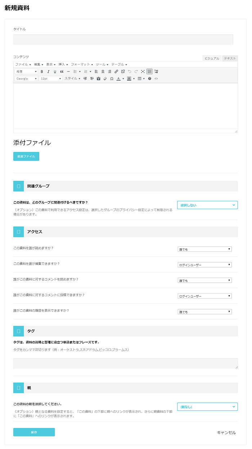
Task: Collapse the タグ section header
Action: [x=126, y=331]
